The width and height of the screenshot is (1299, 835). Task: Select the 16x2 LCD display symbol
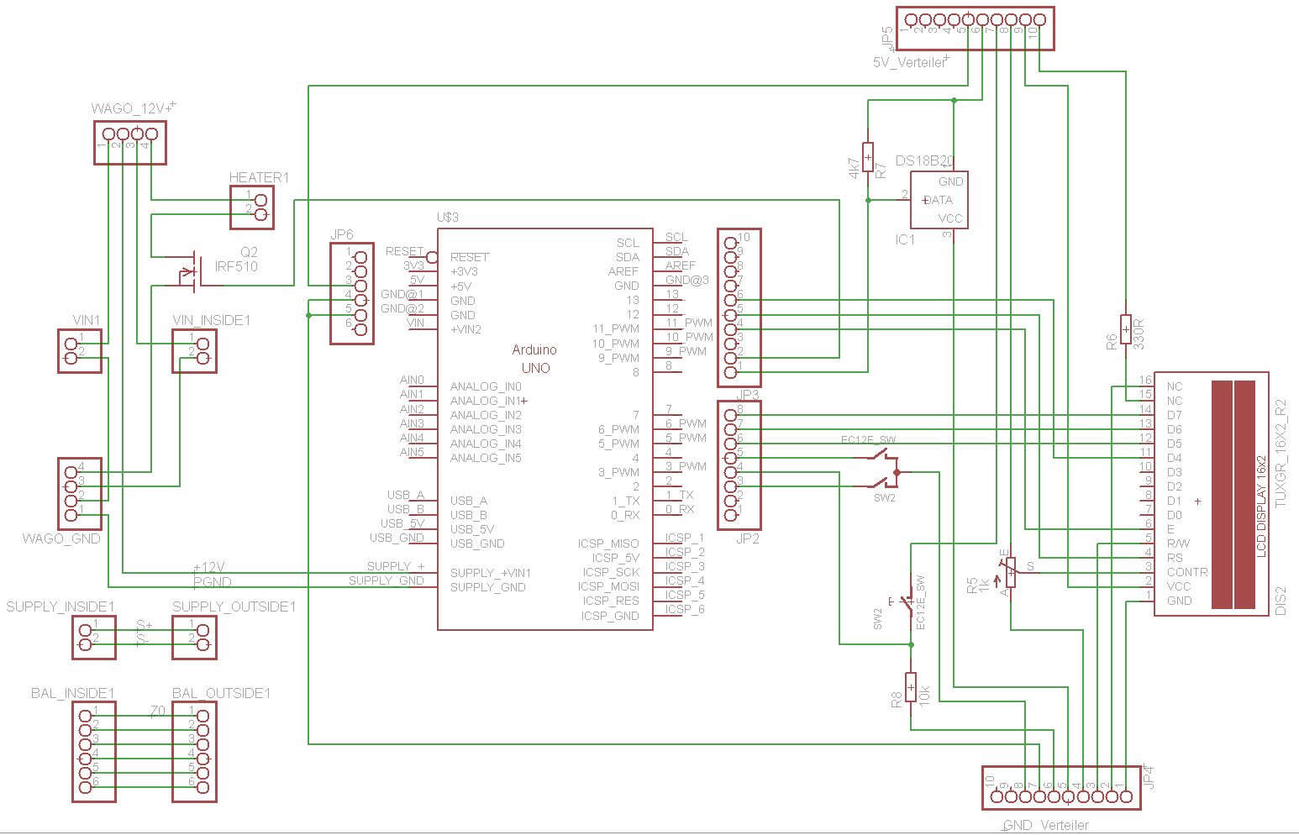point(1211,494)
